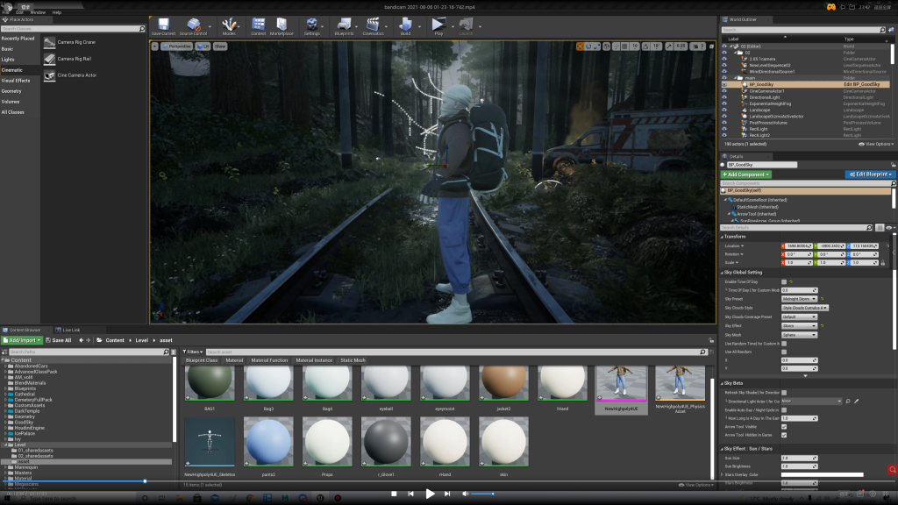
Task: Click the Lit view mode button
Action: [x=203, y=46]
